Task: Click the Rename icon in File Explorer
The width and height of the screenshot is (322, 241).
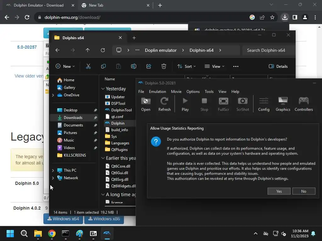Action: coord(133,66)
